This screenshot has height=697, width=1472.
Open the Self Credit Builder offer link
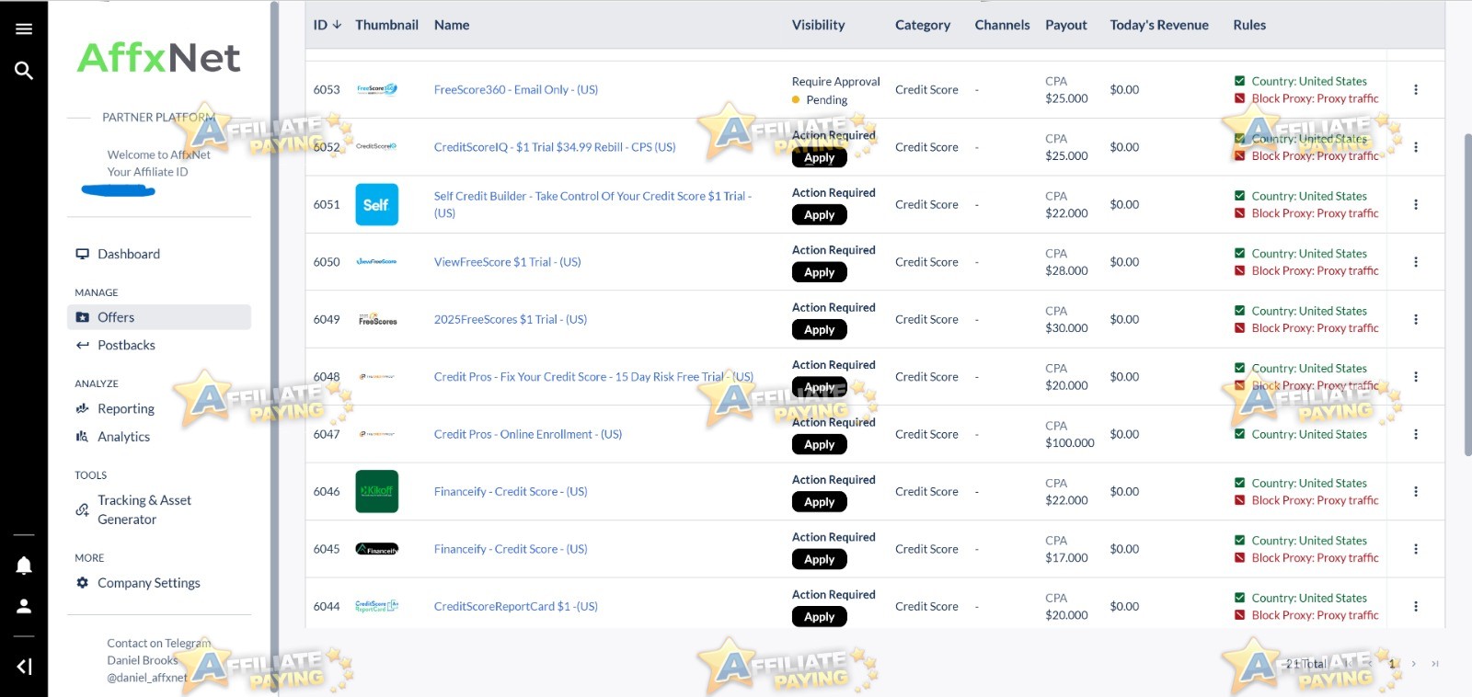pos(593,204)
